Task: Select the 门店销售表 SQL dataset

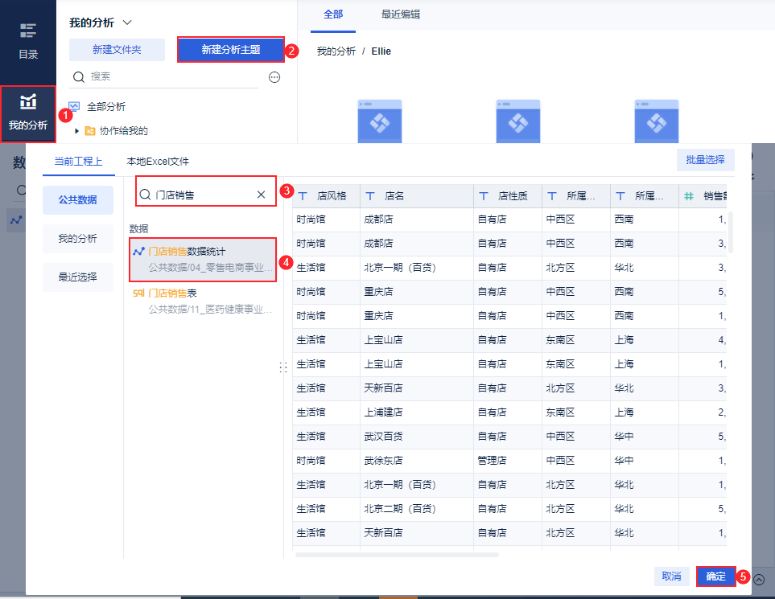Action: [x=203, y=302]
